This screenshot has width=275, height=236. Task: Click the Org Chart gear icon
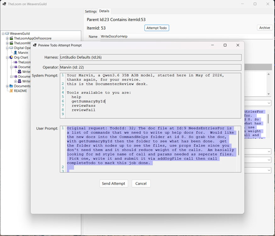11,57
